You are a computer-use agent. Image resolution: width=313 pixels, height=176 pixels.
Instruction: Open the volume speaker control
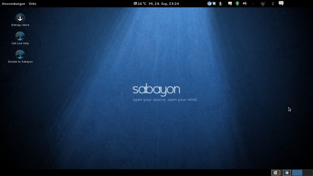[x=245, y=4]
